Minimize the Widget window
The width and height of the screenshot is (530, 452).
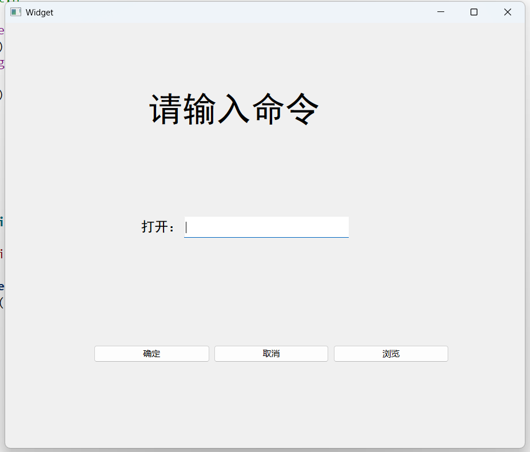tap(441, 12)
